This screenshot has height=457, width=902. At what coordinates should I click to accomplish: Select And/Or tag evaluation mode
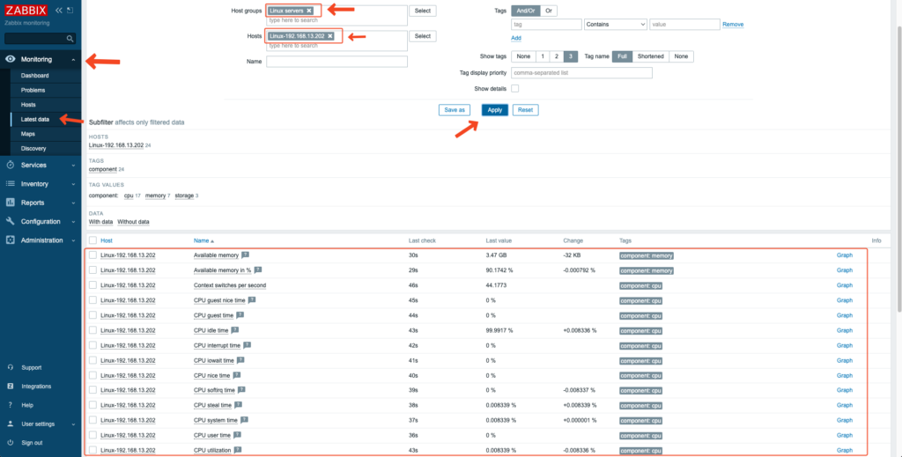tap(526, 11)
